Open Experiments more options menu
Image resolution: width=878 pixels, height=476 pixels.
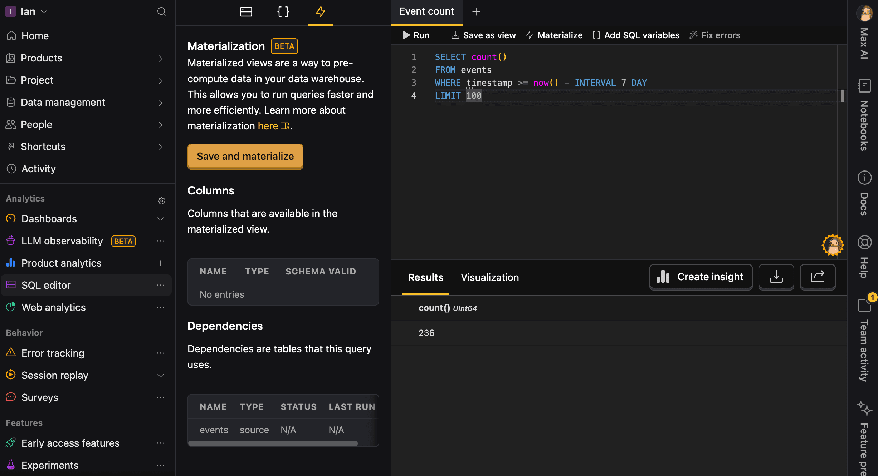(161, 465)
